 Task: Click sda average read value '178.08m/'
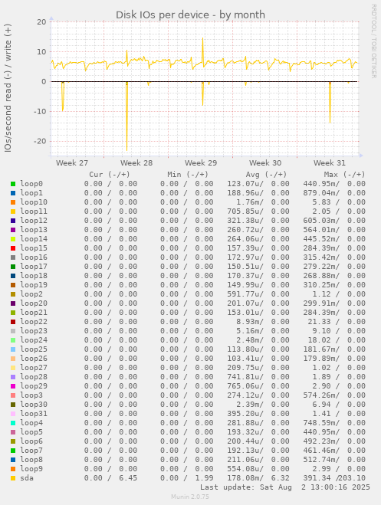click(x=245, y=478)
